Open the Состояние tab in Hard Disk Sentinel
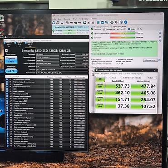 pos(96,29)
